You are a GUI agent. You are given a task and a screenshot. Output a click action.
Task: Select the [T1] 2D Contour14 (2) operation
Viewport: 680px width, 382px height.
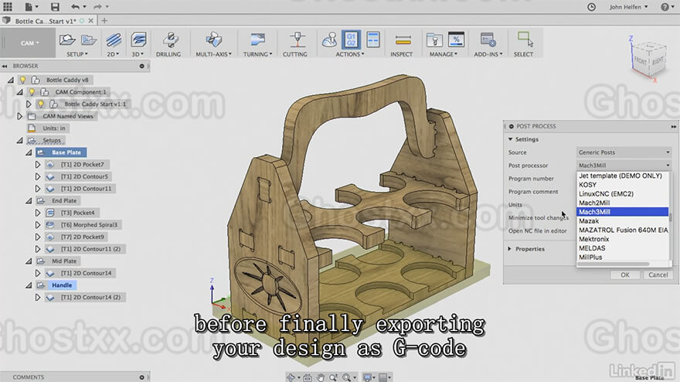click(90, 298)
